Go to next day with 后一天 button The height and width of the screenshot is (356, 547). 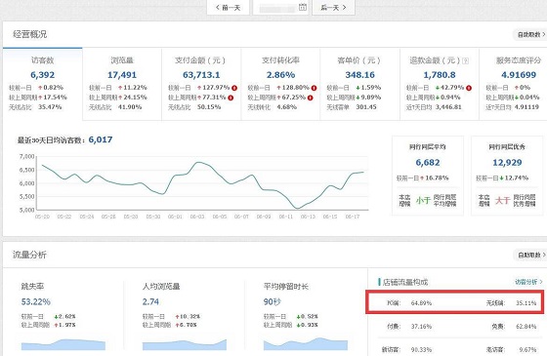[333, 8]
